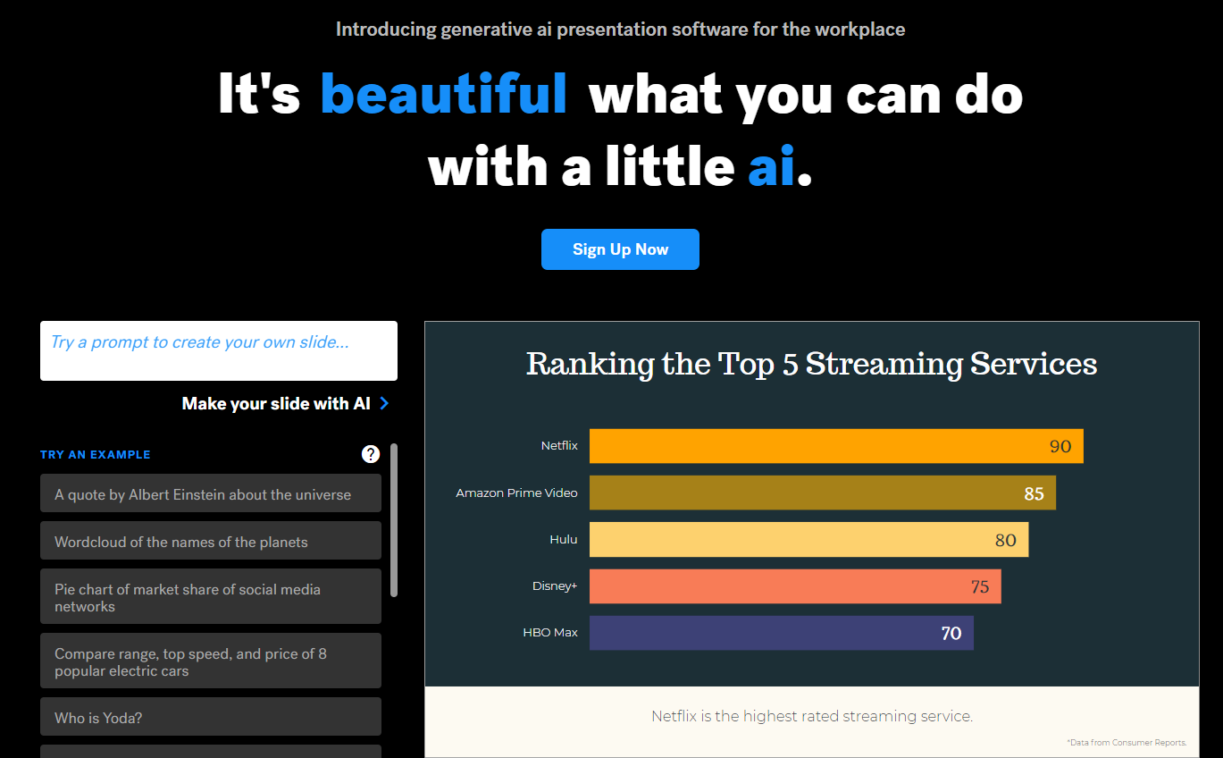
Task: Click the "Make your slide with AI" link
Action: (274, 403)
